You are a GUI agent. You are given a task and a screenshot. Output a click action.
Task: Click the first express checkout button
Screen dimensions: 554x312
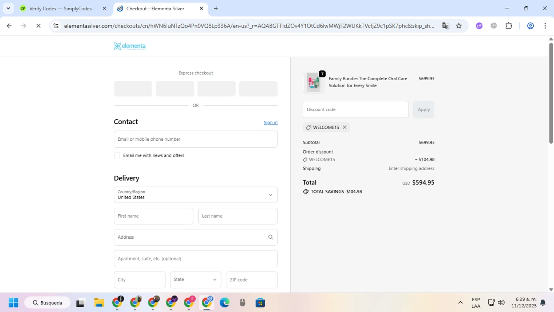pyautogui.click(x=133, y=89)
